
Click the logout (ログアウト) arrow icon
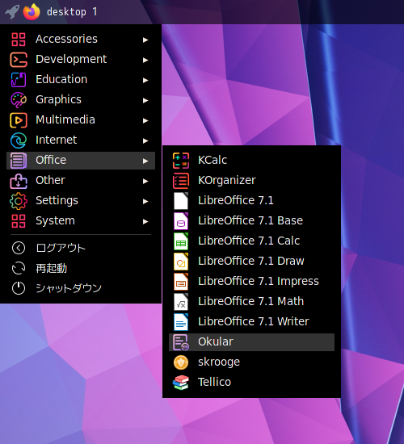19,248
